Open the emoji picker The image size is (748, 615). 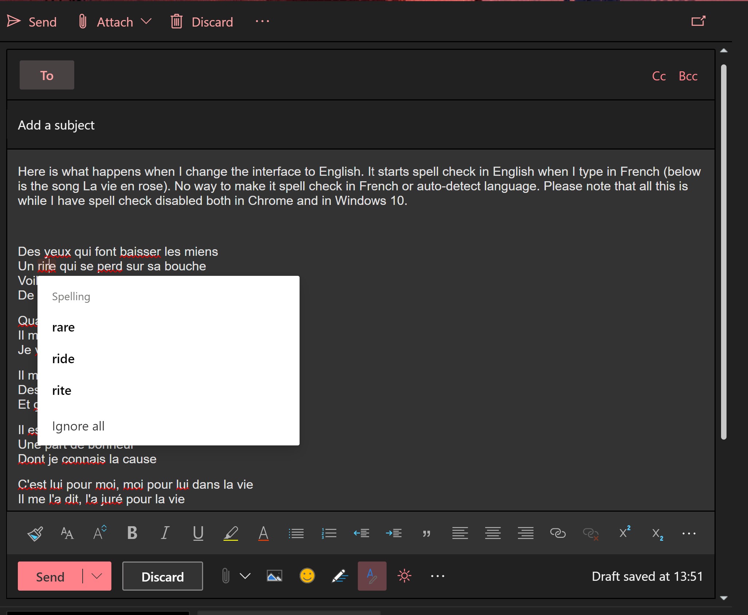click(x=307, y=576)
